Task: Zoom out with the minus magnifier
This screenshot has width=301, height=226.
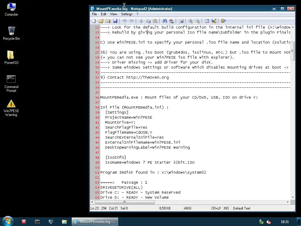Action: pyautogui.click(x=198, y=21)
